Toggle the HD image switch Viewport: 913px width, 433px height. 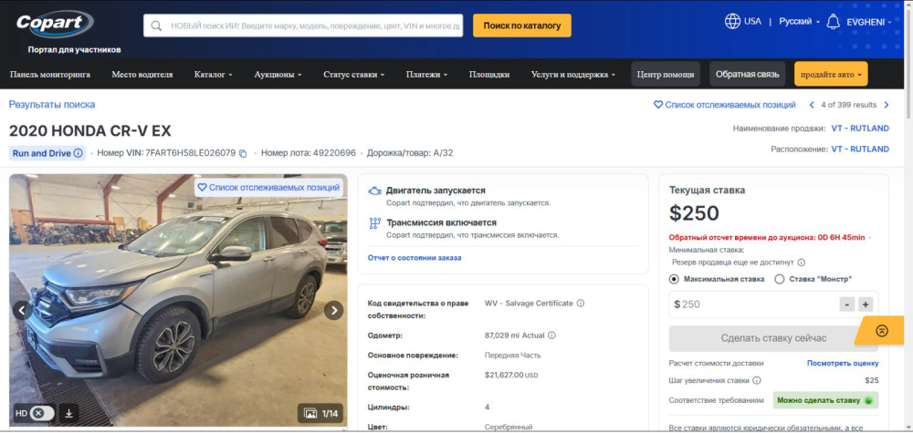tap(42, 413)
